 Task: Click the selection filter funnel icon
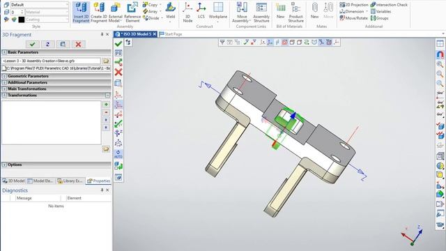pos(222,43)
